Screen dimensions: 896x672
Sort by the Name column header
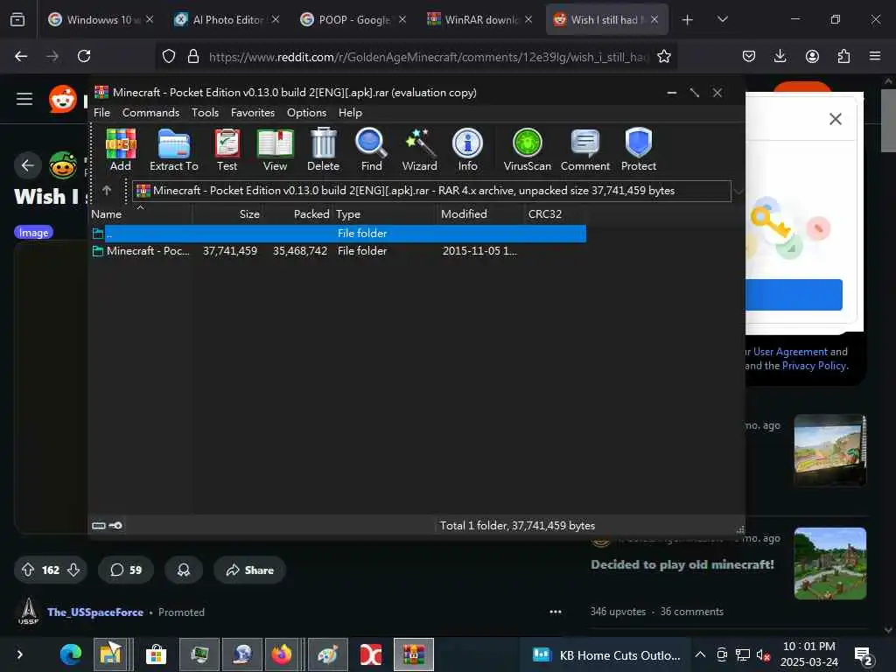pyautogui.click(x=141, y=214)
